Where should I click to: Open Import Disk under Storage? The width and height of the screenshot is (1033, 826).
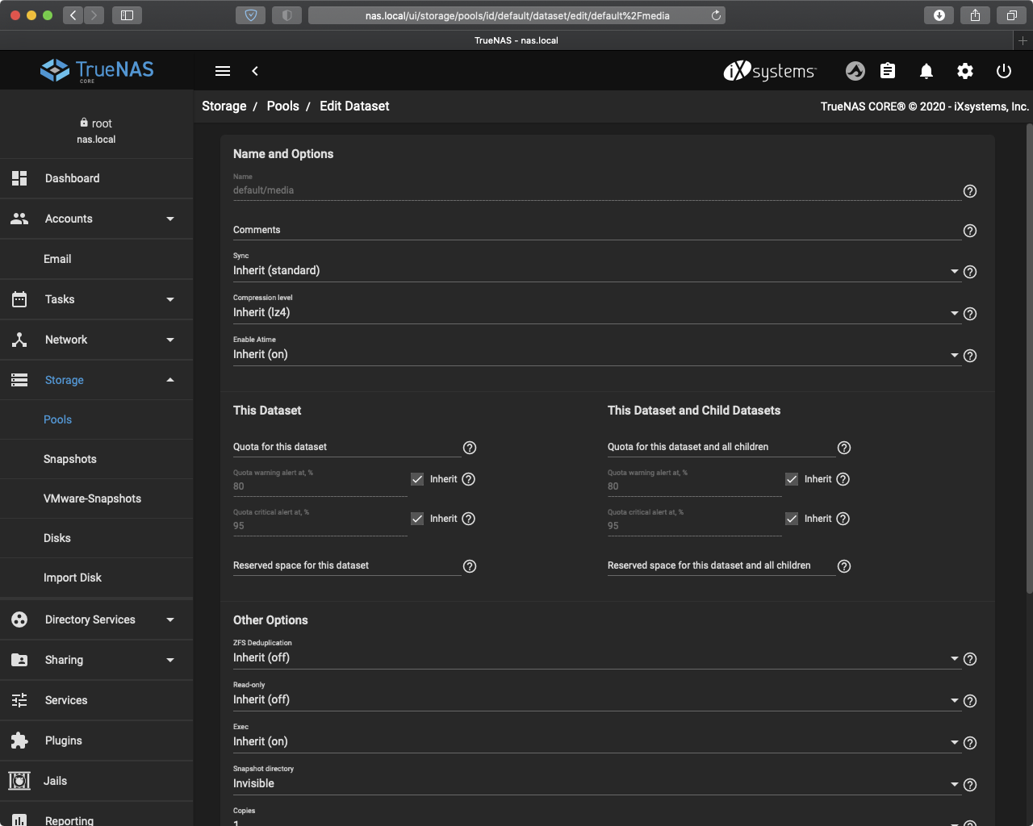click(x=97, y=578)
